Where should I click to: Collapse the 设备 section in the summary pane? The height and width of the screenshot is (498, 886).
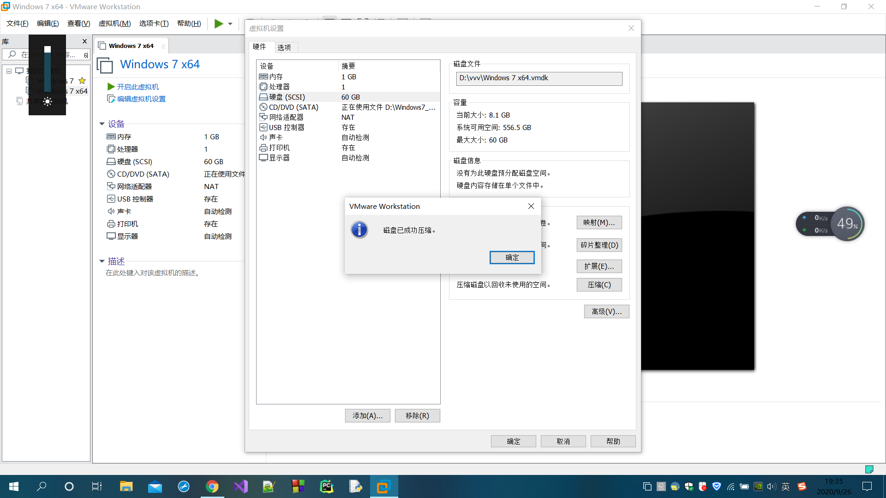(102, 124)
